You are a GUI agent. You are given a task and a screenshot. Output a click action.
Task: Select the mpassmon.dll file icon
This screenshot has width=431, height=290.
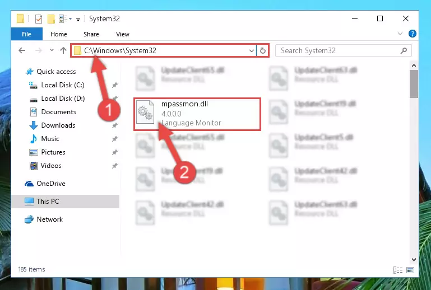point(145,112)
